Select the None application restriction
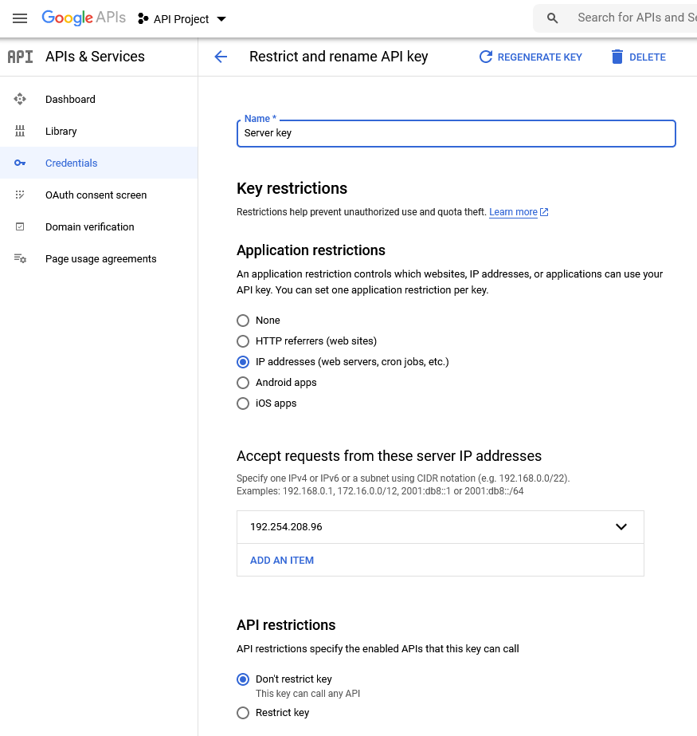Image resolution: width=697 pixels, height=736 pixels. click(x=243, y=321)
